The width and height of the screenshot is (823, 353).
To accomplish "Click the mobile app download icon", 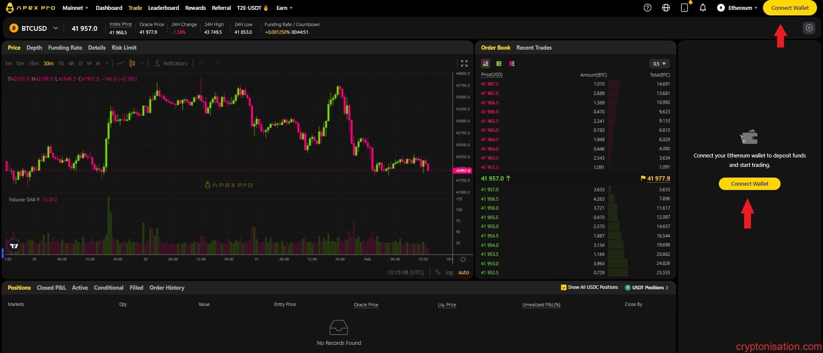I will pos(685,8).
